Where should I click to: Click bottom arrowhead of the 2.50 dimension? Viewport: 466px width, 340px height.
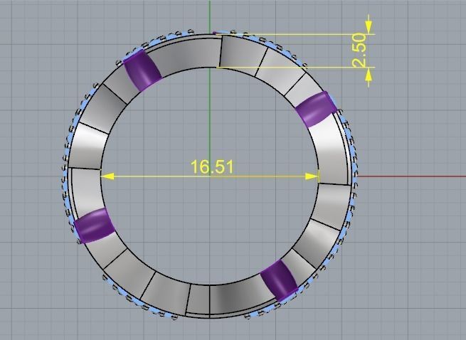click(369, 74)
